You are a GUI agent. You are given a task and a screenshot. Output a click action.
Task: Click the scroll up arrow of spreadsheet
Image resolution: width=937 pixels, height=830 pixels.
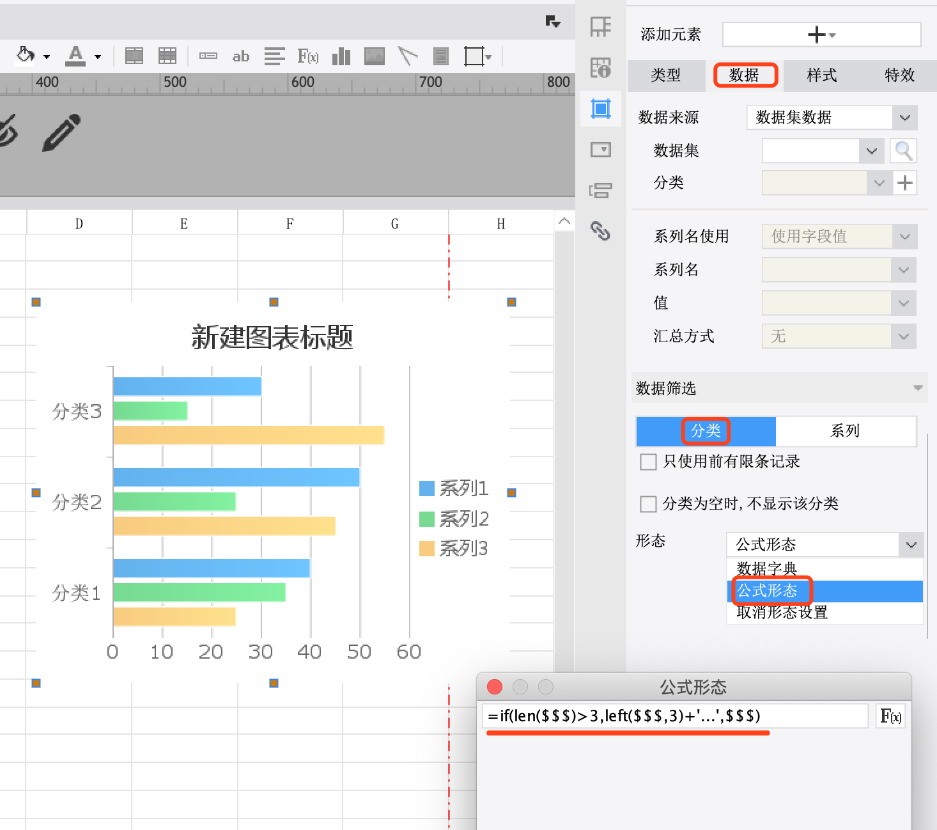564,221
